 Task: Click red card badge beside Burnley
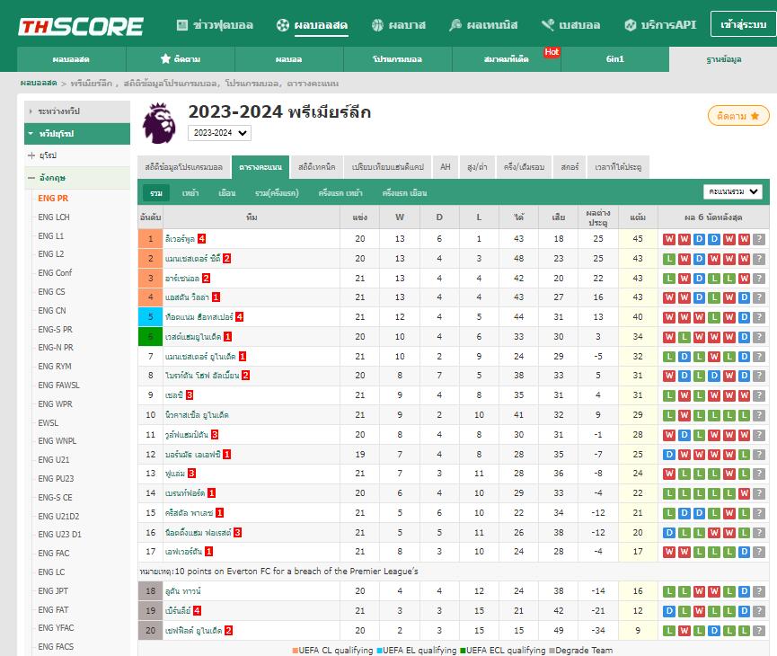[x=198, y=610]
